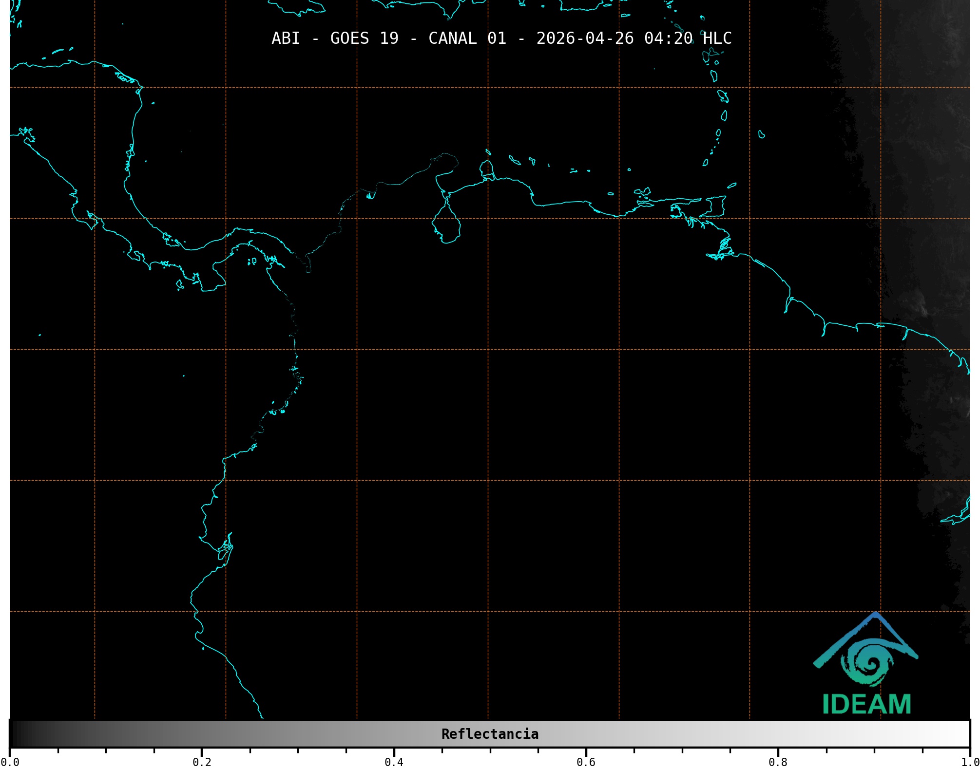This screenshot has width=980, height=768.
Task: Click the Canal 01 text in title
Action: click(x=467, y=38)
